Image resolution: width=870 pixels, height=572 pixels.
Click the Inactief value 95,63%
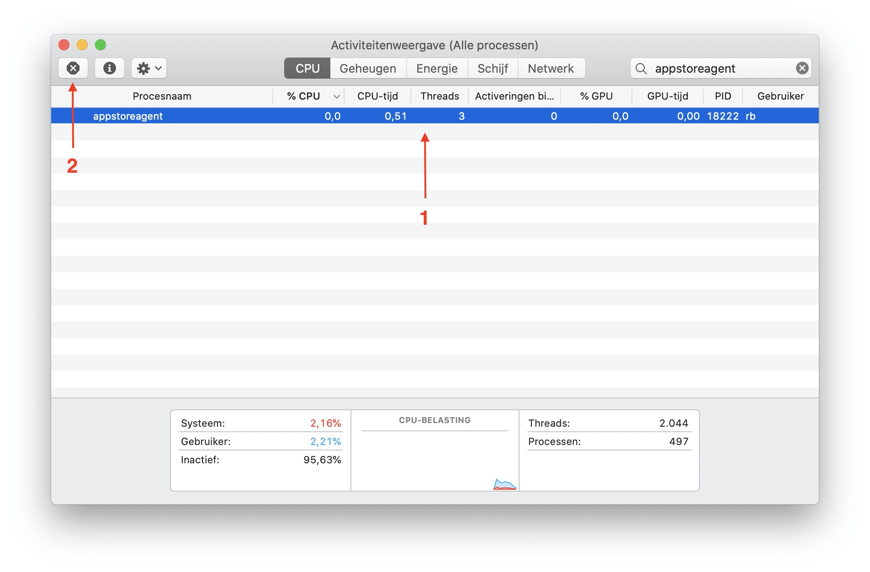click(322, 460)
